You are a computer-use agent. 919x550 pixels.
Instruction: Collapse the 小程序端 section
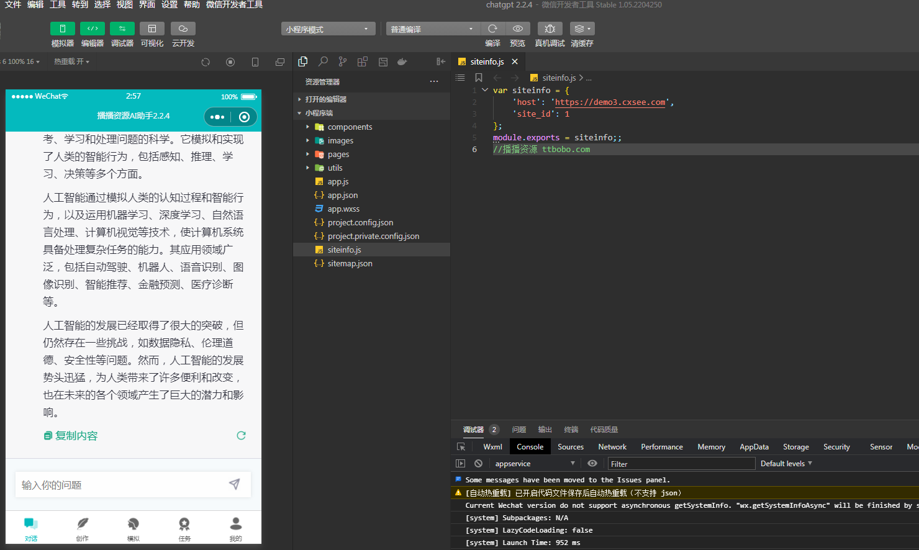click(371, 113)
